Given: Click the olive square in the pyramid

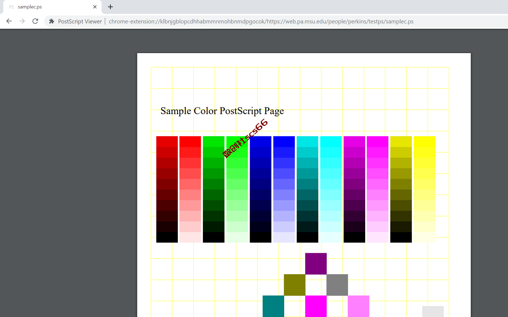Looking at the screenshot, I should (x=294, y=285).
